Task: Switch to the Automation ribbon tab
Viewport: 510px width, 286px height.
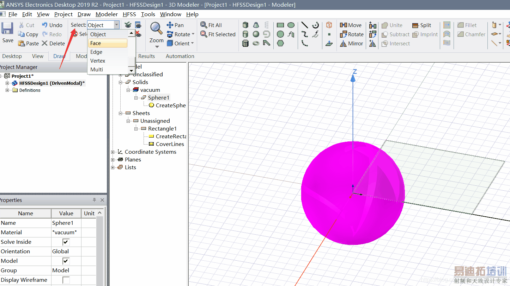Action: click(180, 56)
